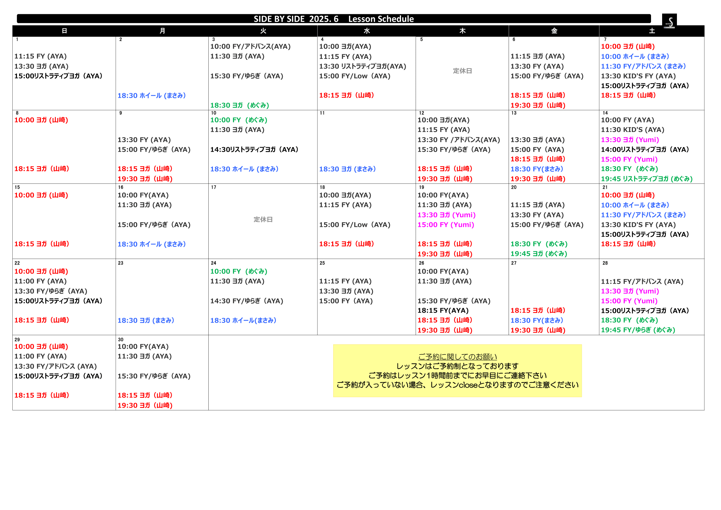This screenshot has width=721, height=510.
Task: Click the 月 weekday column header
Action: [x=162, y=31]
